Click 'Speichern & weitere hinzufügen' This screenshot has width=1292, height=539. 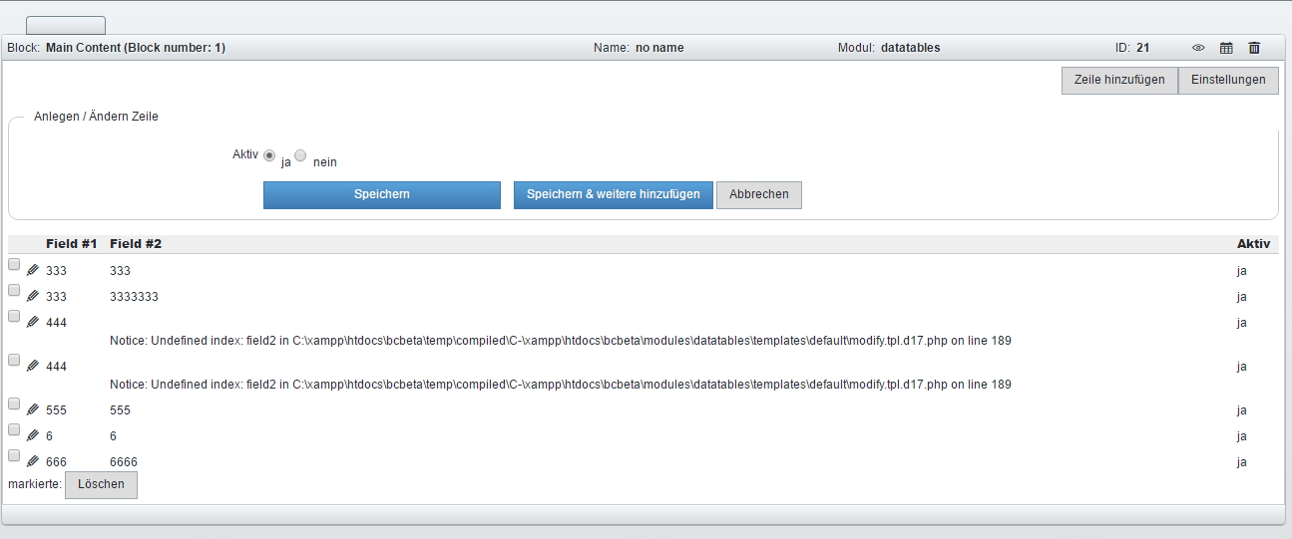click(613, 195)
